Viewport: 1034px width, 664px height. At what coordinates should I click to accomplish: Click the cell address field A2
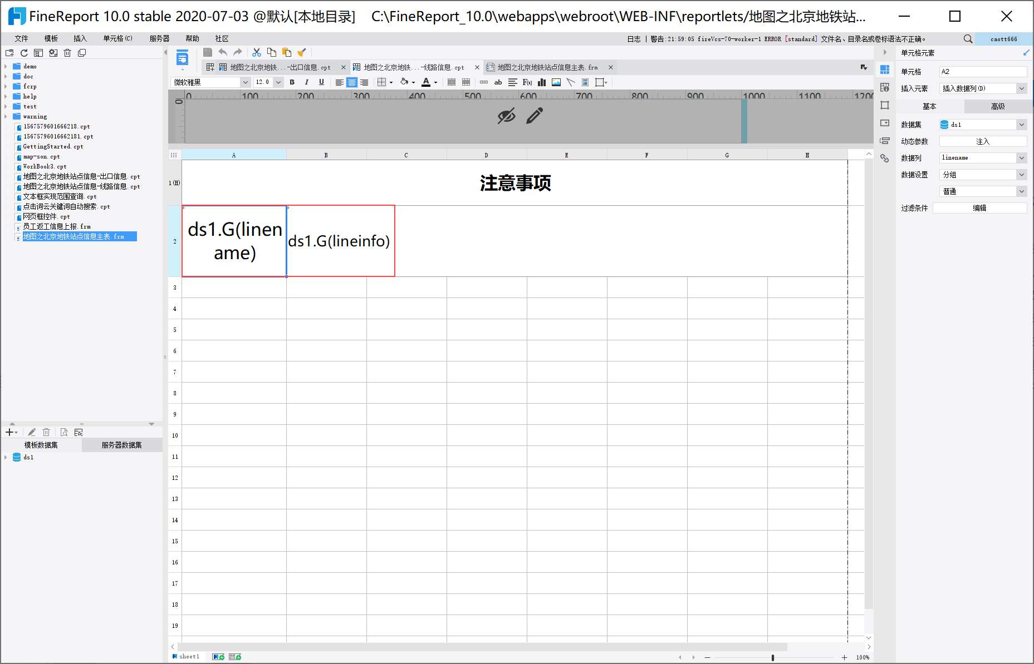pos(983,72)
